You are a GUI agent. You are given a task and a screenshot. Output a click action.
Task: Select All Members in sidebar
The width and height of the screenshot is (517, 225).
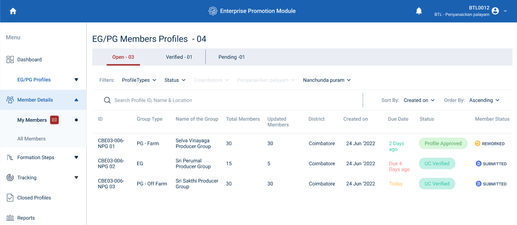pos(31,139)
